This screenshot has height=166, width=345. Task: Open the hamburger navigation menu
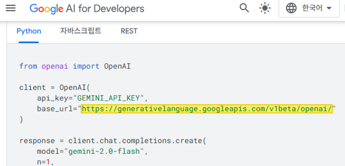pyautogui.click(x=11, y=8)
